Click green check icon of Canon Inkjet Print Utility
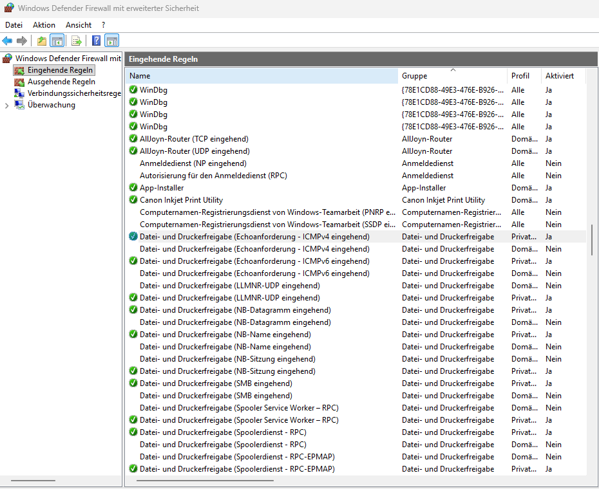The height and width of the screenshot is (489, 599). click(133, 199)
